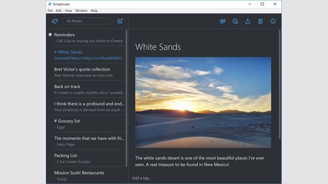Open note revision history
This screenshot has height=184, width=328.
point(235,21)
